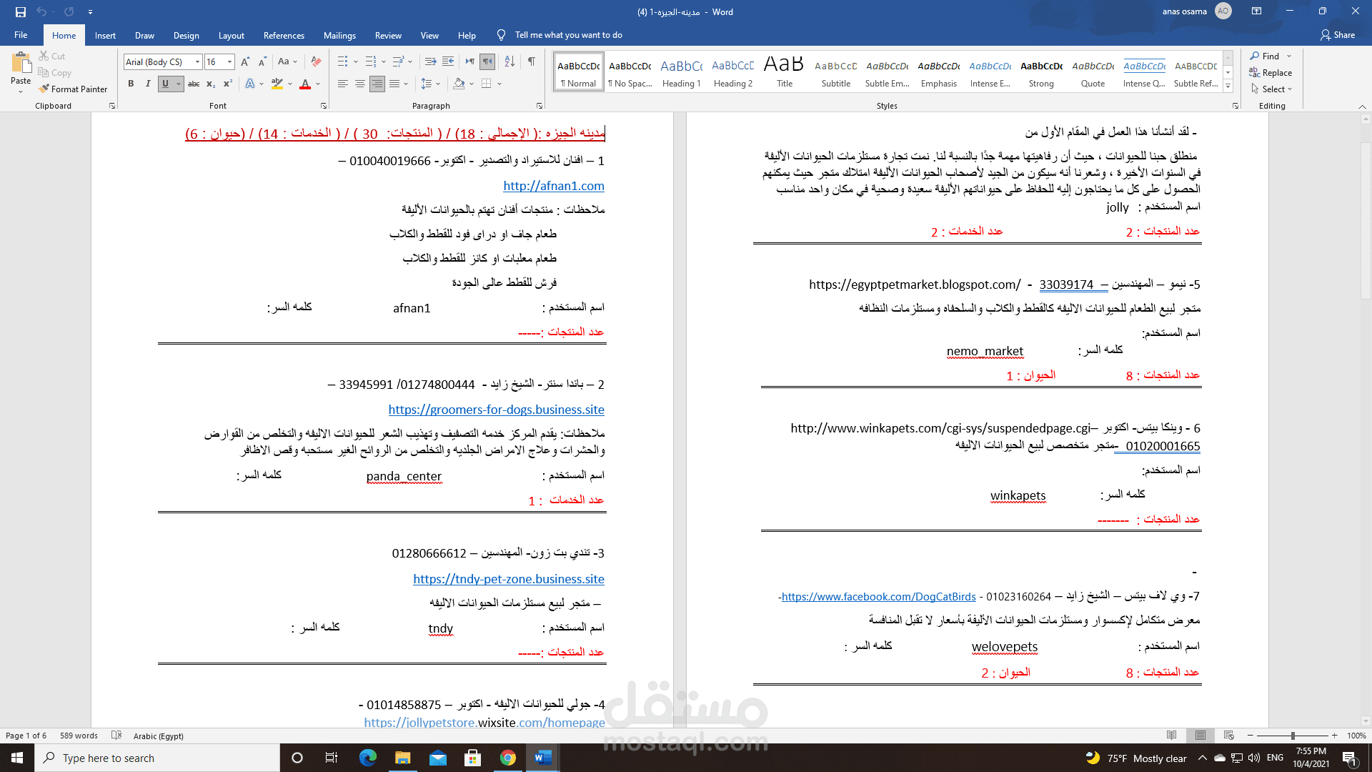1372x772 pixels.
Task: Open the font size dropdown
Action: pyautogui.click(x=229, y=62)
